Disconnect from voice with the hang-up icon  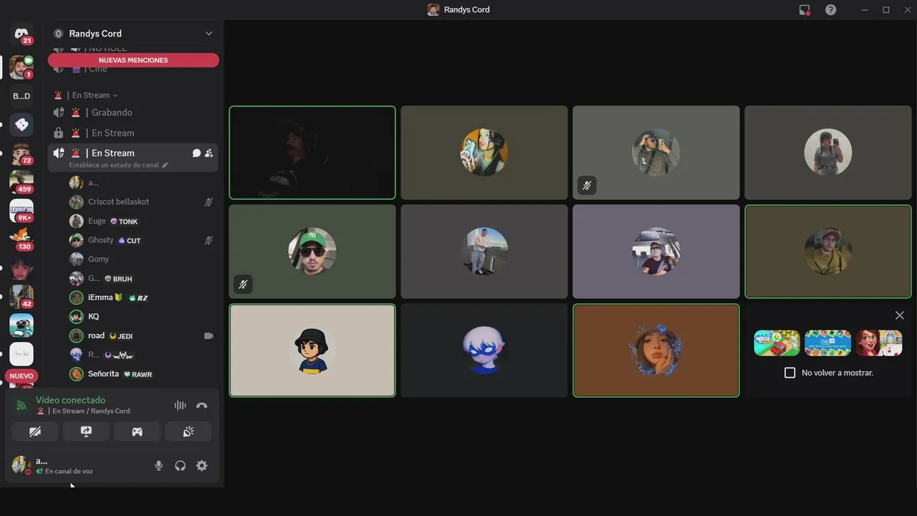[x=202, y=405]
